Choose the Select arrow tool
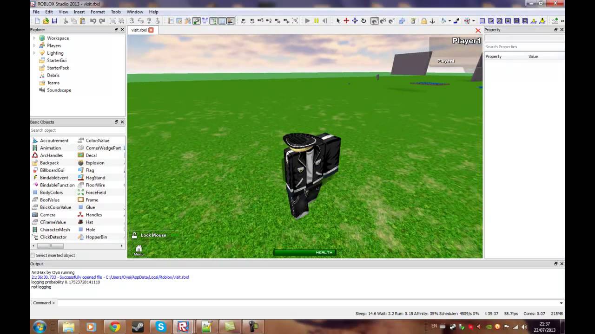This screenshot has width=595, height=334. [x=338, y=21]
